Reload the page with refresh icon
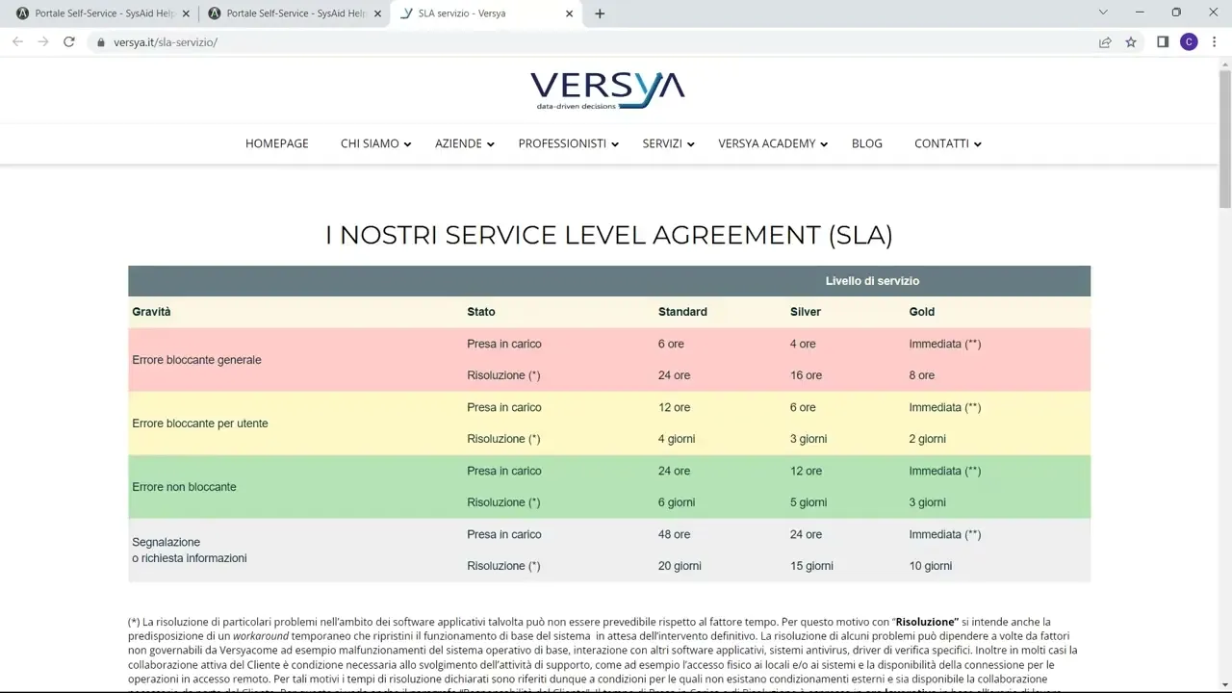This screenshot has width=1232, height=693. [x=69, y=42]
